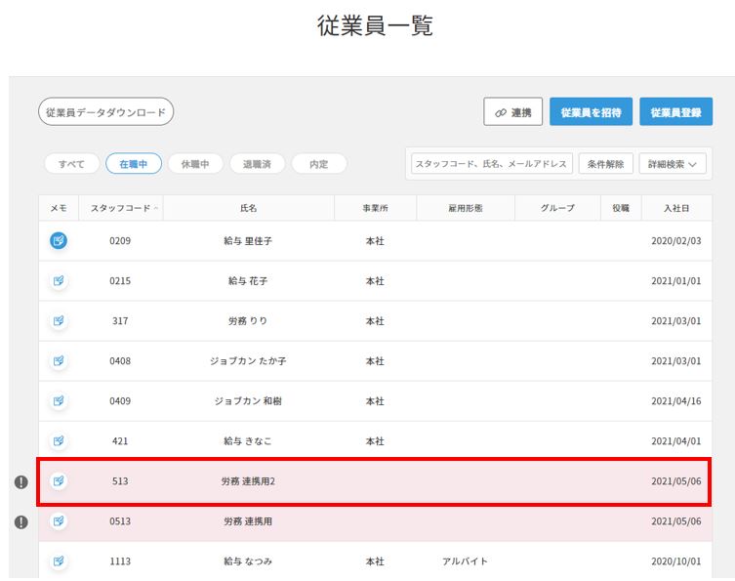Click the 連携 button
735x581 pixels.
512,112
